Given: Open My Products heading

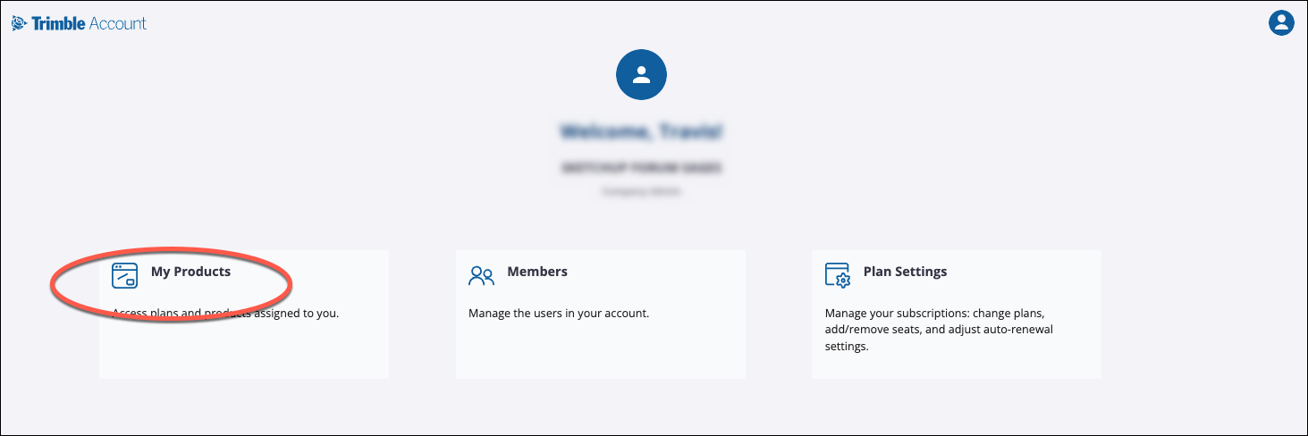Looking at the screenshot, I should 190,272.
